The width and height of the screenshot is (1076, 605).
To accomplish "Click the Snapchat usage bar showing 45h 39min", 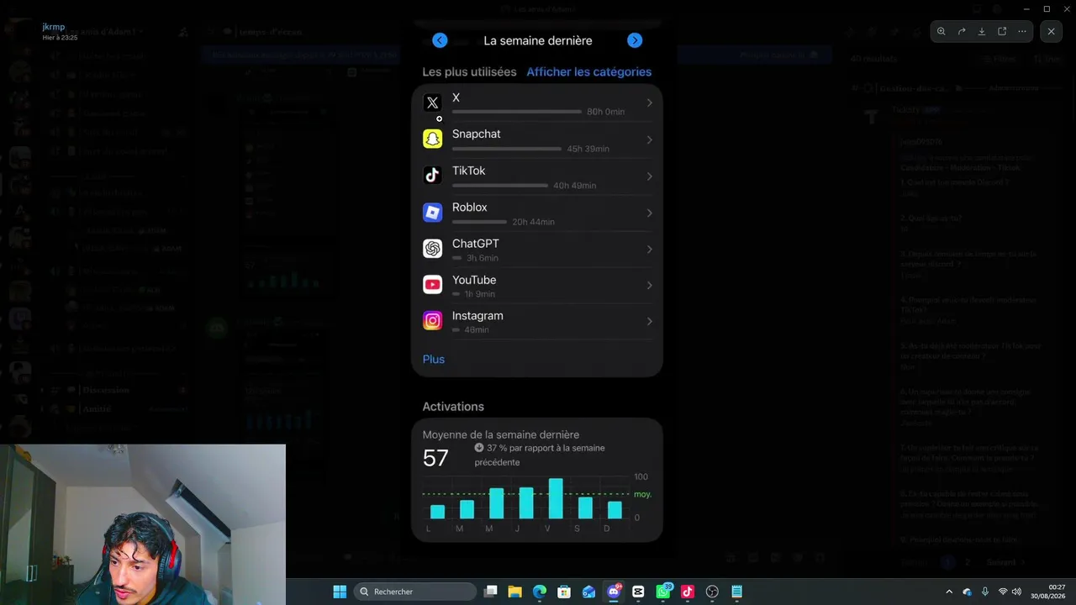I will (x=507, y=149).
